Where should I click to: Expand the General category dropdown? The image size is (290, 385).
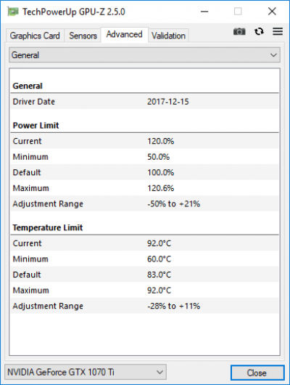tap(144, 55)
